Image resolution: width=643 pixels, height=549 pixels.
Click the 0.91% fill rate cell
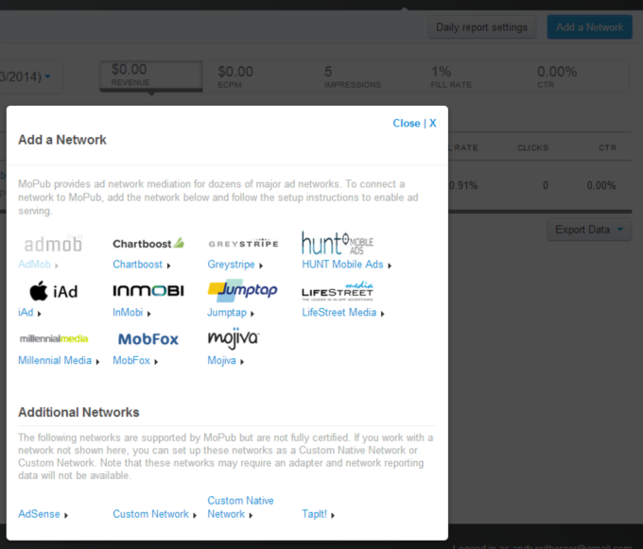tap(463, 185)
